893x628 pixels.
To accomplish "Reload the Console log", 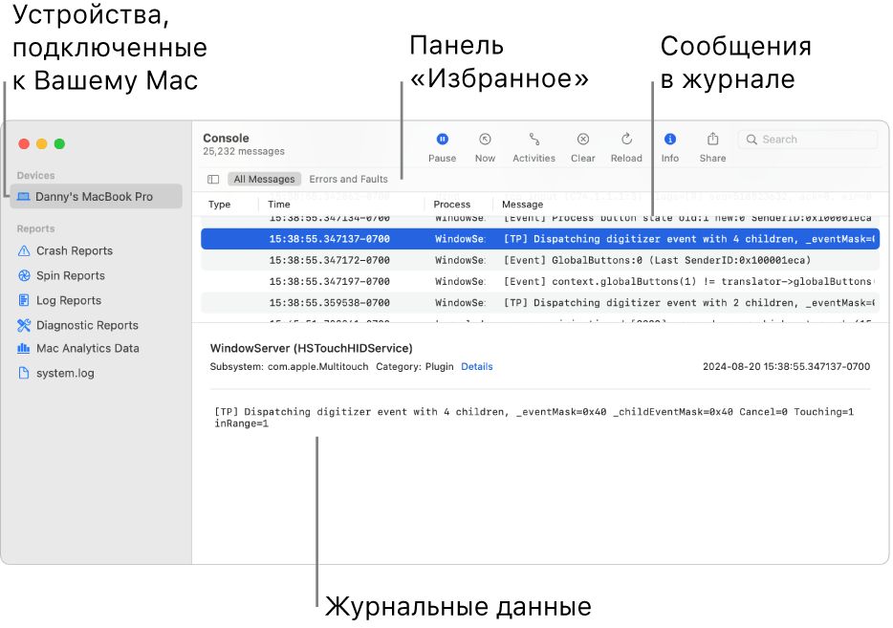I will [x=626, y=147].
